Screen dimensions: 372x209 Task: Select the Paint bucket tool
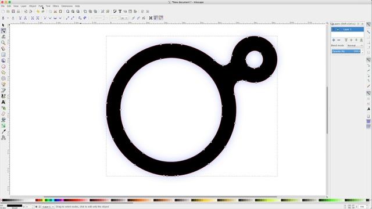point(3,120)
